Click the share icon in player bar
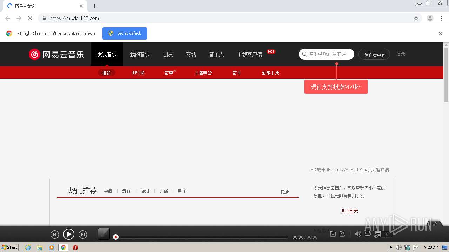This screenshot has height=252, width=449. click(x=342, y=234)
